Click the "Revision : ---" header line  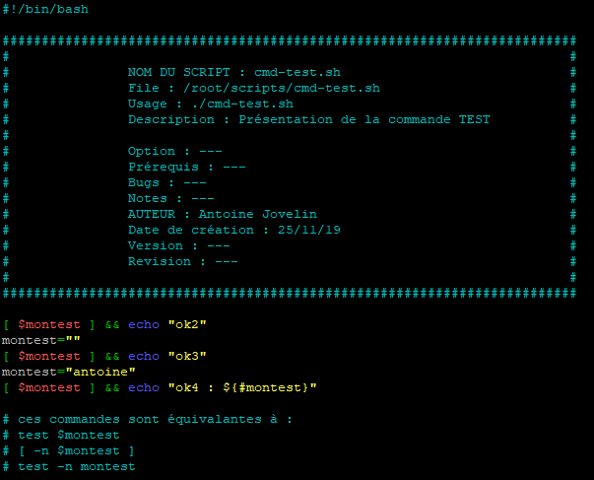(x=182, y=261)
